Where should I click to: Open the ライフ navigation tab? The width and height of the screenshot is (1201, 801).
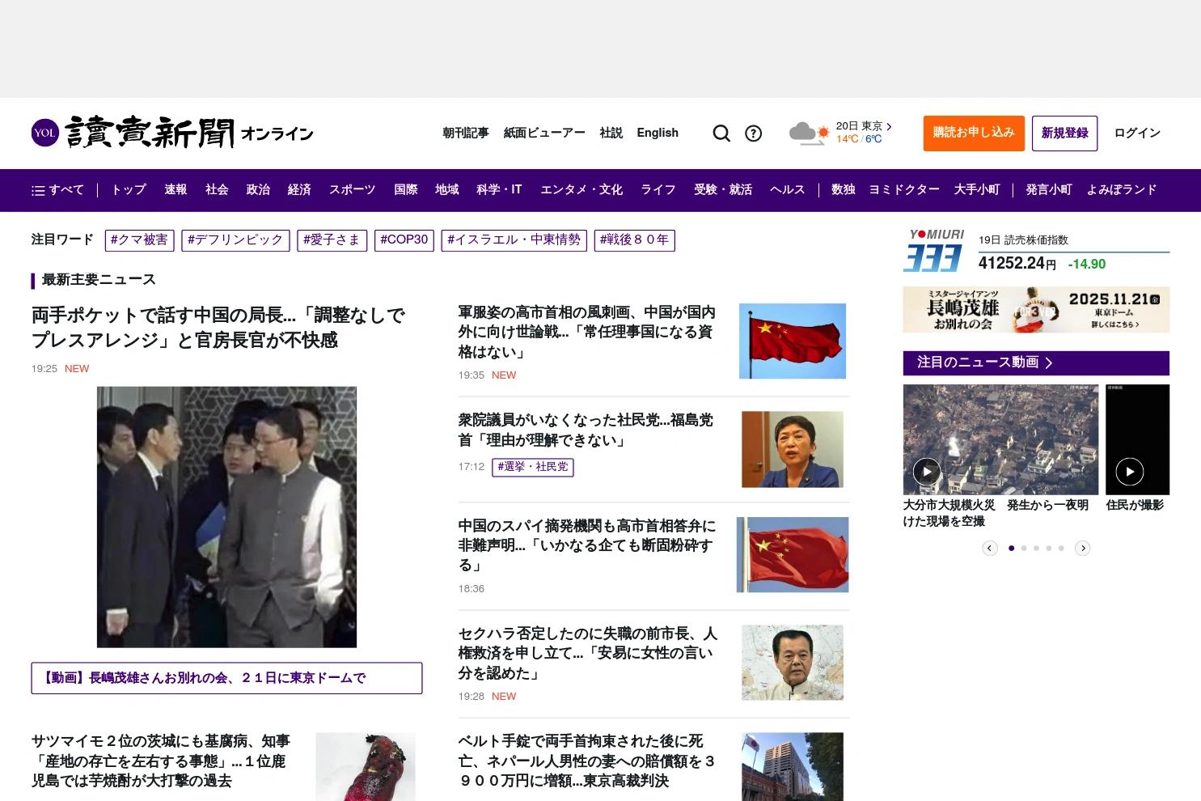coord(658,190)
